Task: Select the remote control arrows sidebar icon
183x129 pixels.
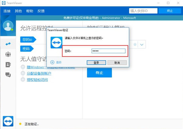Action: 8,44
